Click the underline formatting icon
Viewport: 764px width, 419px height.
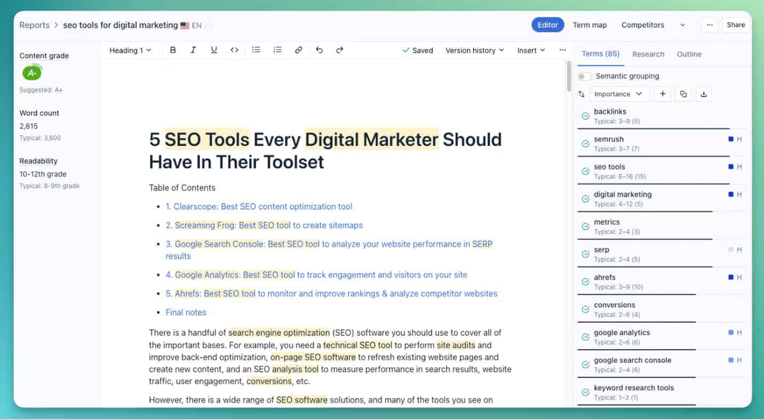214,50
